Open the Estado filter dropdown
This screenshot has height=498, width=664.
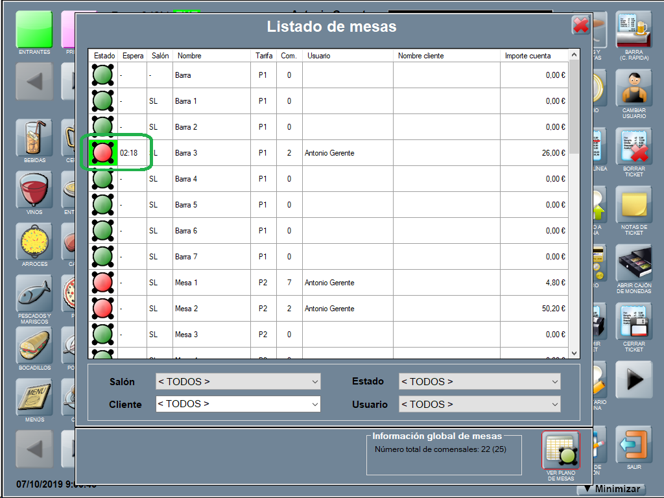tap(479, 382)
